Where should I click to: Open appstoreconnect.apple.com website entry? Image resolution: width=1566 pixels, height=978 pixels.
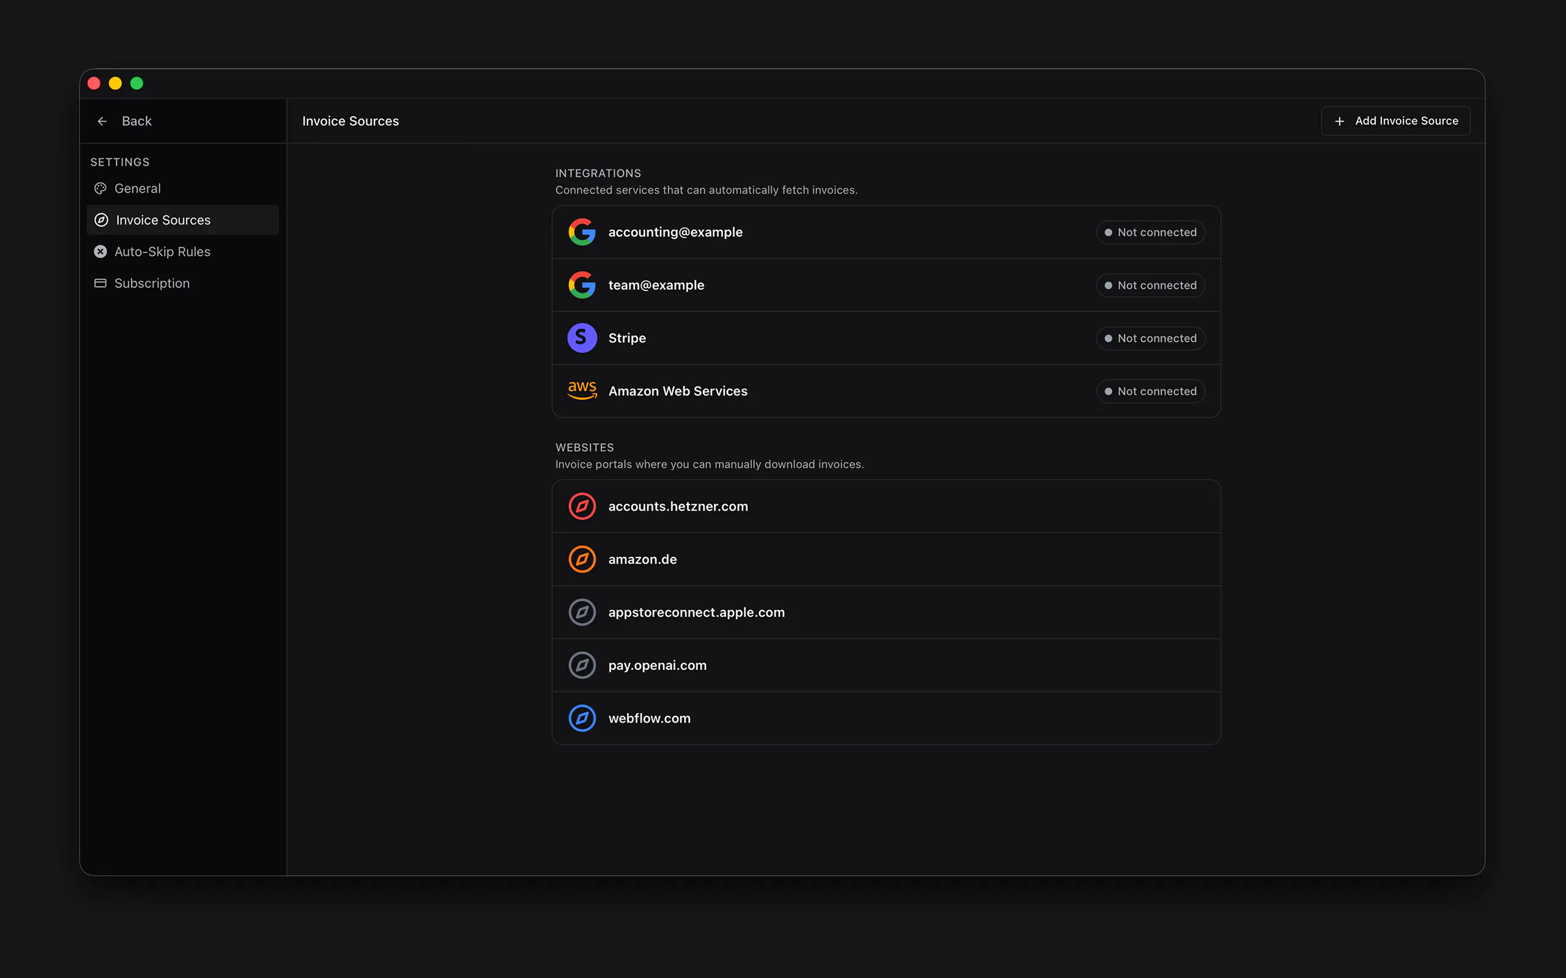[886, 612]
